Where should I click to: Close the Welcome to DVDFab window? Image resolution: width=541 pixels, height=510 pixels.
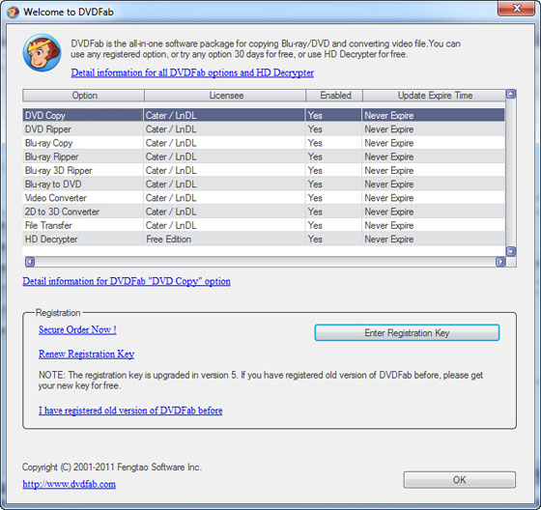516,9
